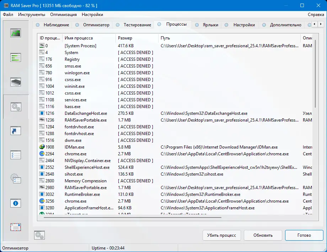Open the checklist settings sidebar icon
The height and width of the screenshot is (252, 327).
coord(16,155)
